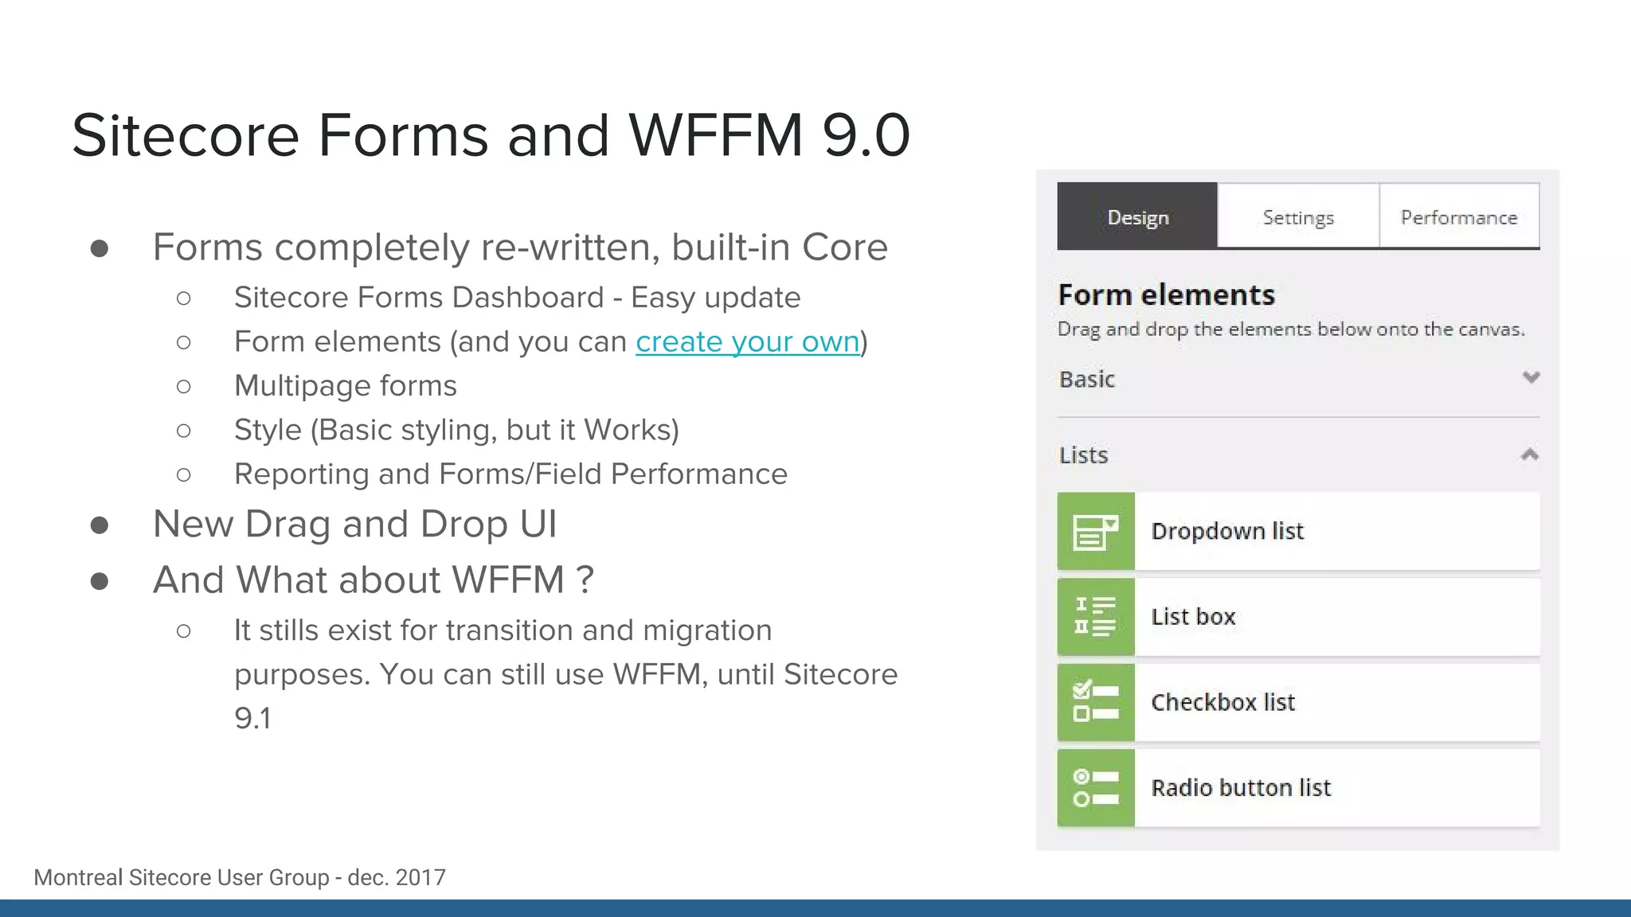Click 'It stills exist for transition' paragraph
Viewport: 1631px width, 917px height.
[x=565, y=674]
